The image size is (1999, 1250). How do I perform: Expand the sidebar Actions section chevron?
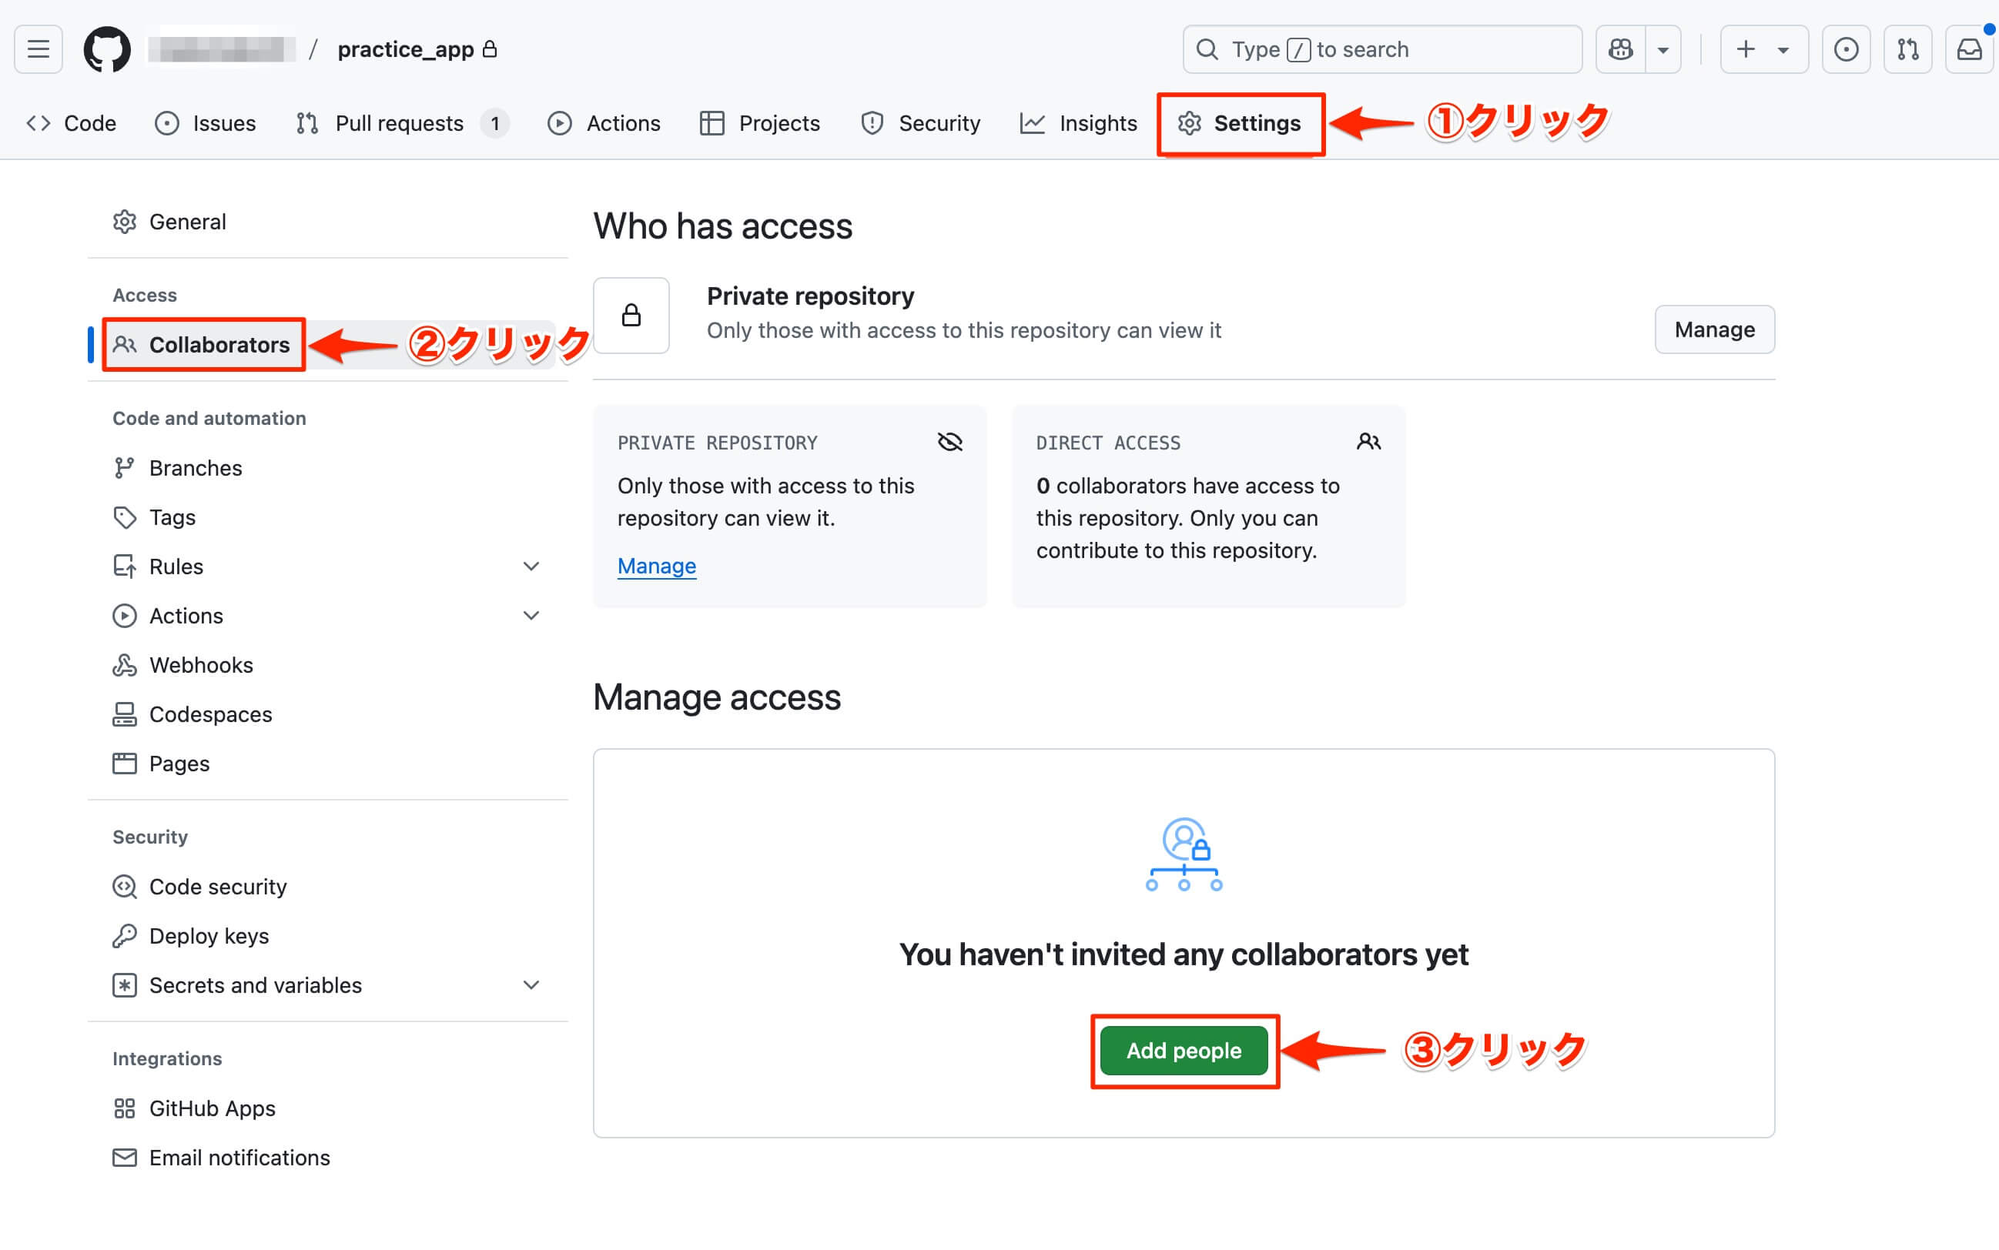pyautogui.click(x=532, y=616)
